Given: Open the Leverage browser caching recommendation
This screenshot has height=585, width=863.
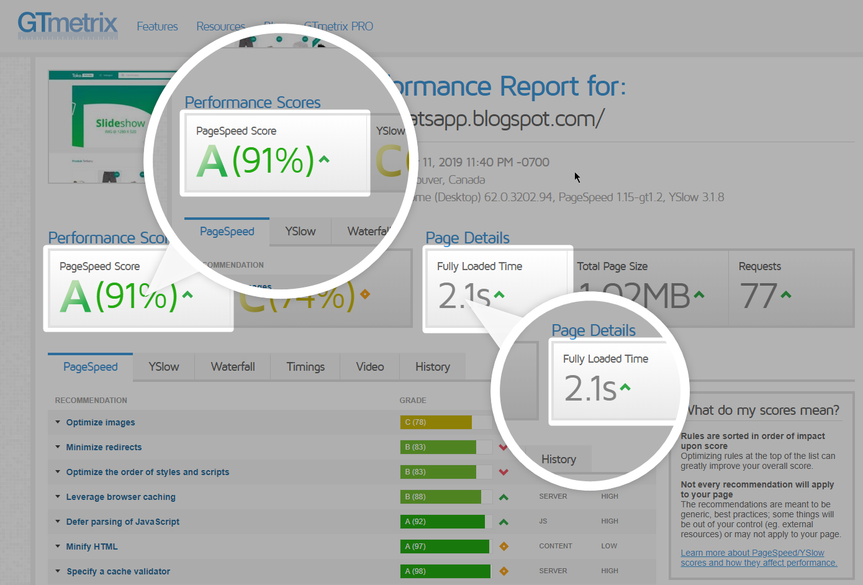Looking at the screenshot, I should tap(121, 497).
